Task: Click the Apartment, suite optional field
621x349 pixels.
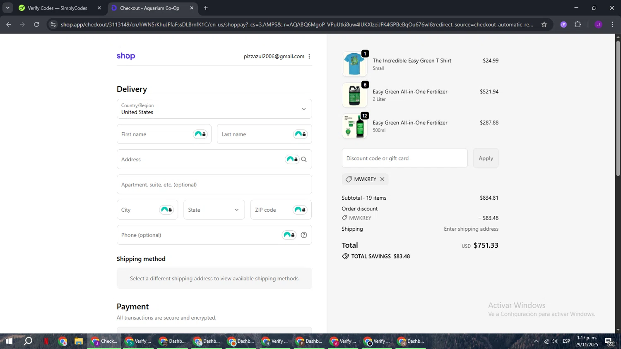Action: click(214, 184)
